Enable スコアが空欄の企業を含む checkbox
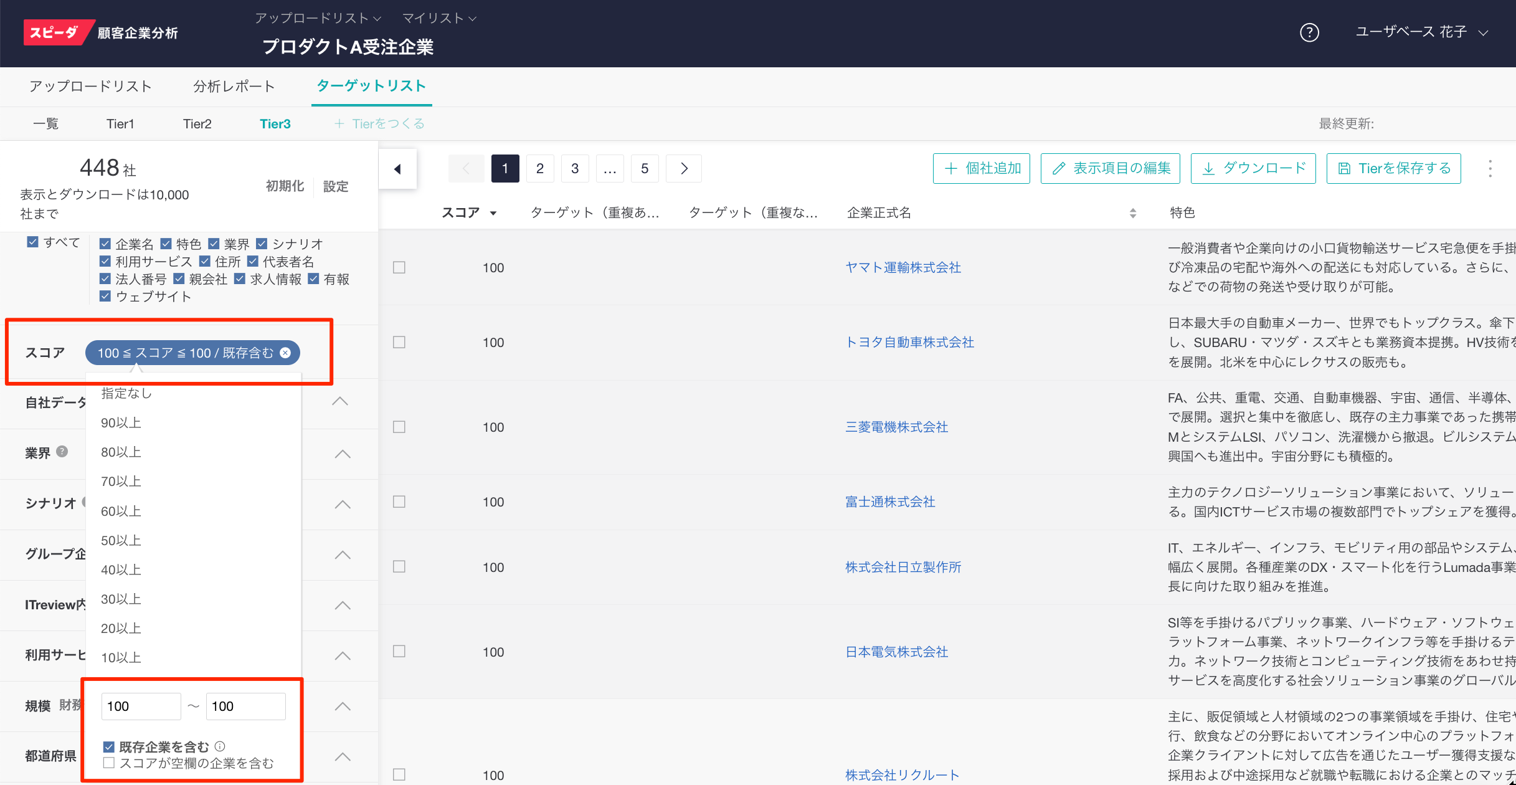The width and height of the screenshot is (1516, 785). tap(109, 763)
